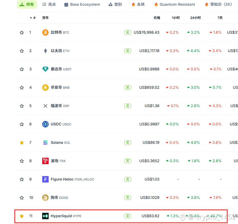Click the XRP logo

click(x=45, y=106)
